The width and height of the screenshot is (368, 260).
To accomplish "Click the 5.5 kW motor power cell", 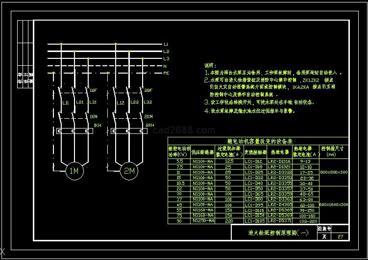I will (x=179, y=161).
